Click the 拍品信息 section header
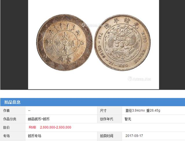 12,102
